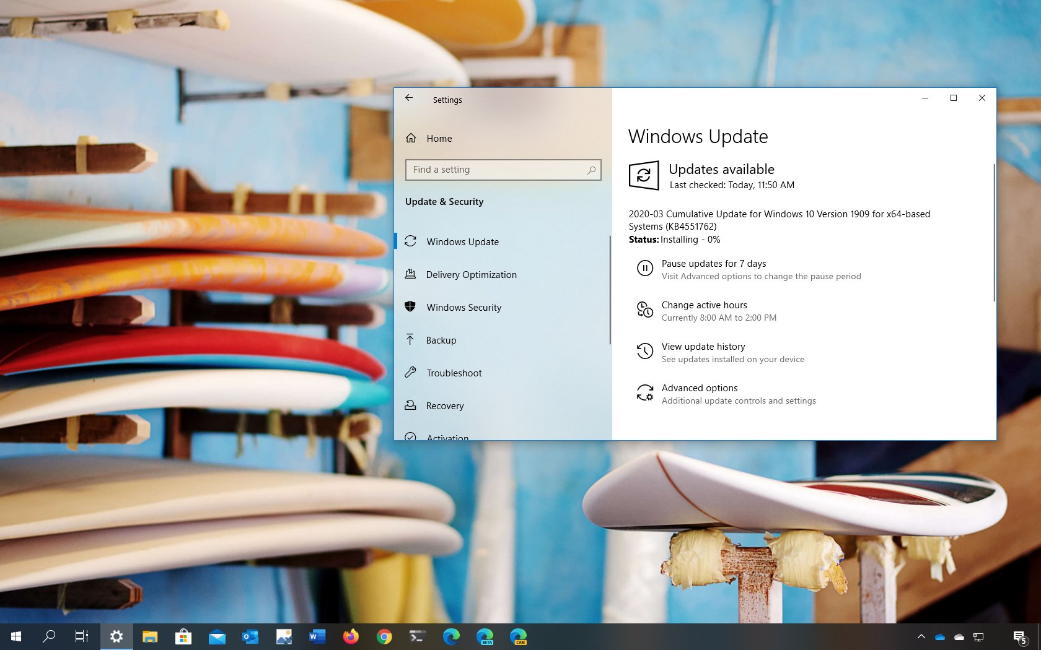Click the Troubleshoot wrench icon
Screen dimensions: 1041x650
click(x=411, y=373)
